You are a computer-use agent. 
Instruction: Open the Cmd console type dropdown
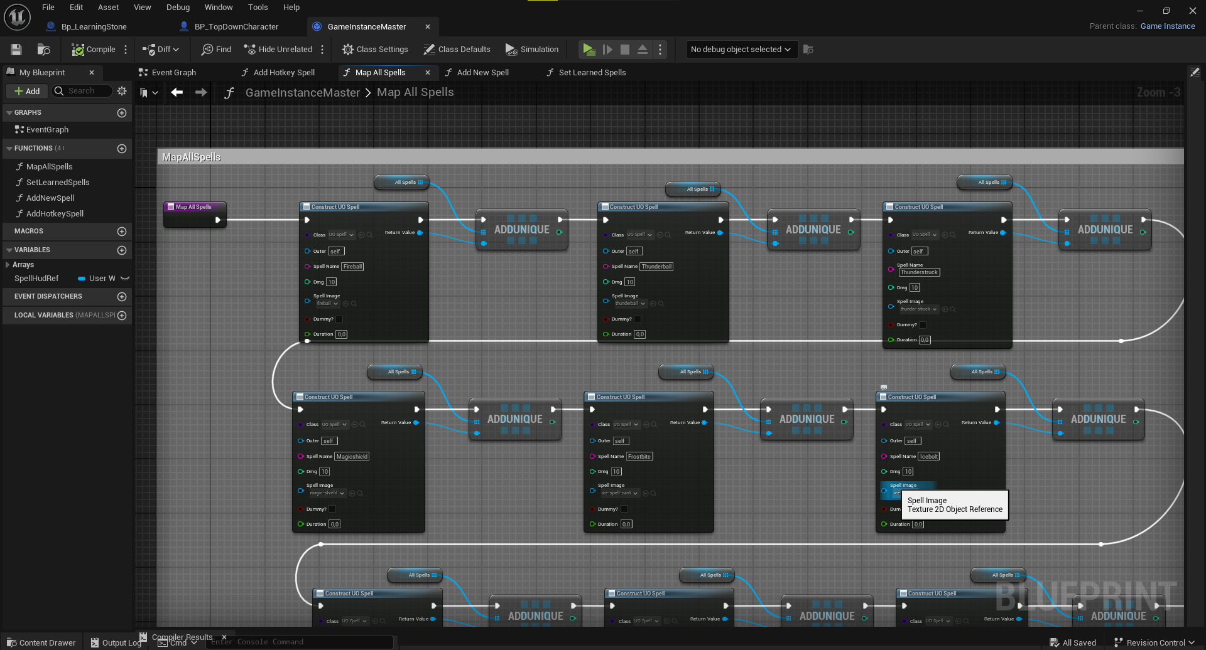pyautogui.click(x=178, y=642)
